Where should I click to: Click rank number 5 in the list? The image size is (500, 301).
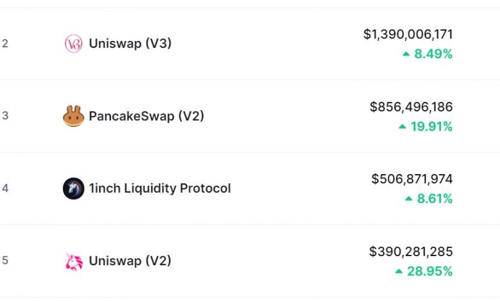point(5,261)
